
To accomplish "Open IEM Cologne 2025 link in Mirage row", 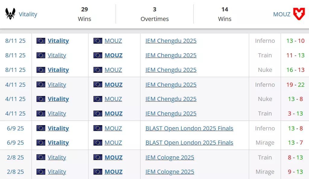I will point(170,172).
